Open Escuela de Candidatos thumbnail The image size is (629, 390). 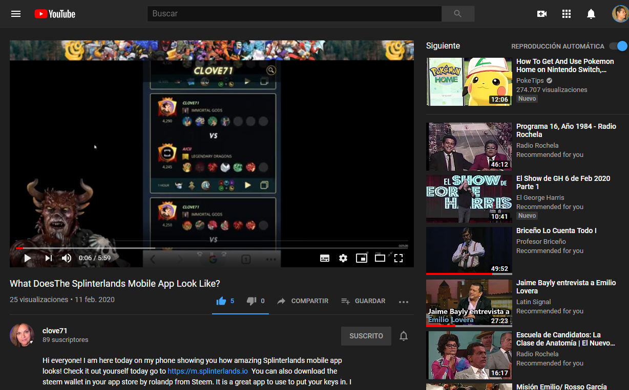tap(469, 355)
